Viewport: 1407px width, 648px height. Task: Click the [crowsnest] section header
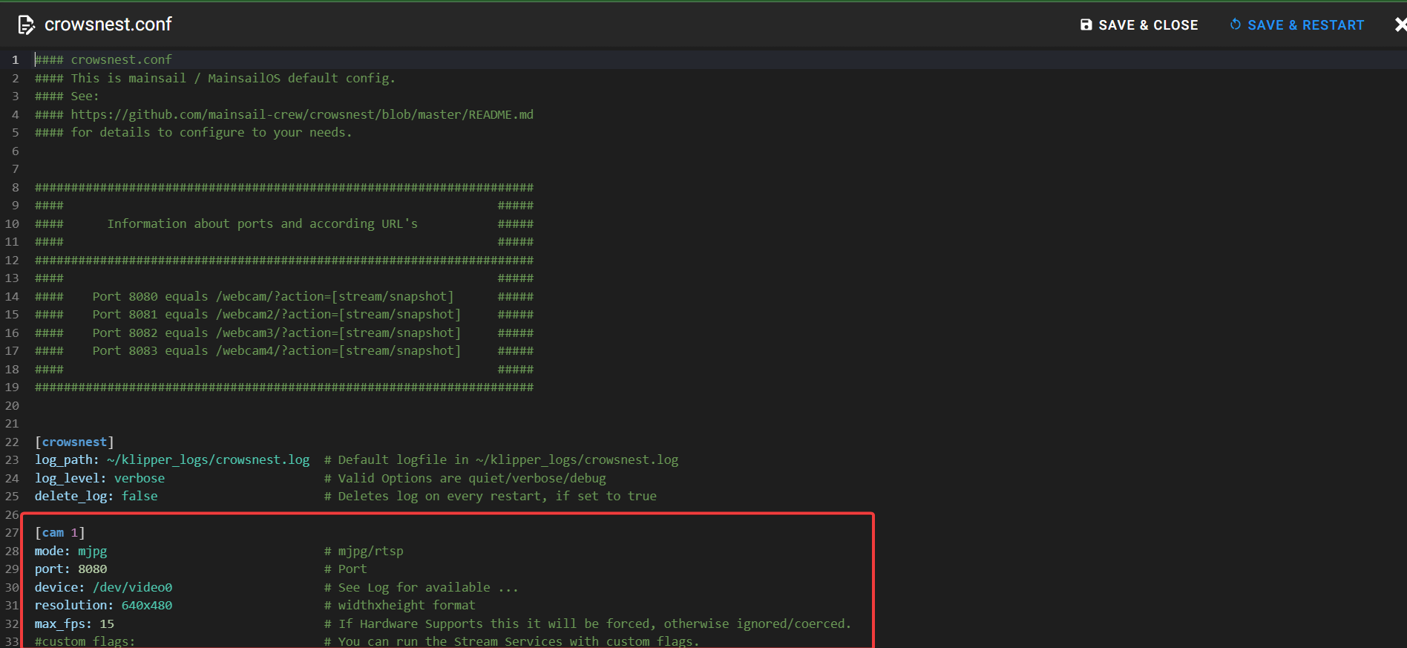[x=74, y=442]
